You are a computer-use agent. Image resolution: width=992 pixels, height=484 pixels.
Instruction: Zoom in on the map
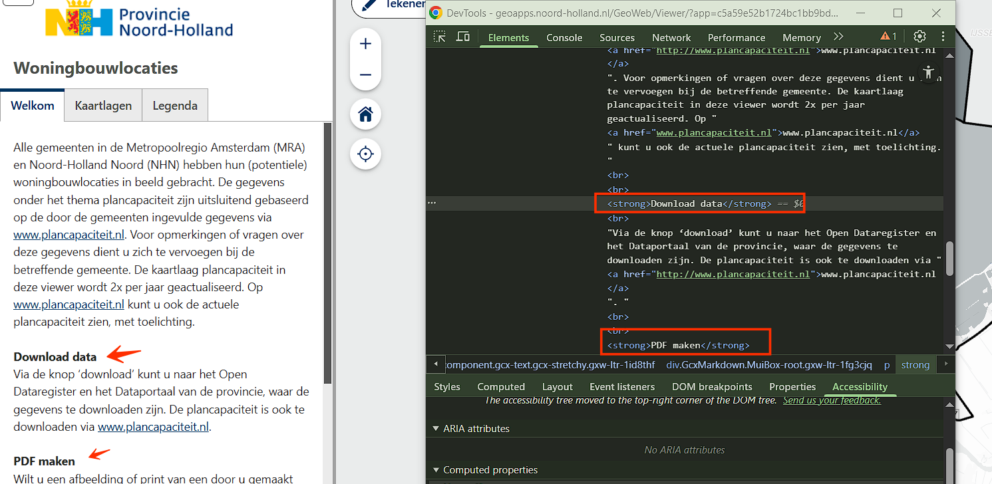[x=365, y=44]
